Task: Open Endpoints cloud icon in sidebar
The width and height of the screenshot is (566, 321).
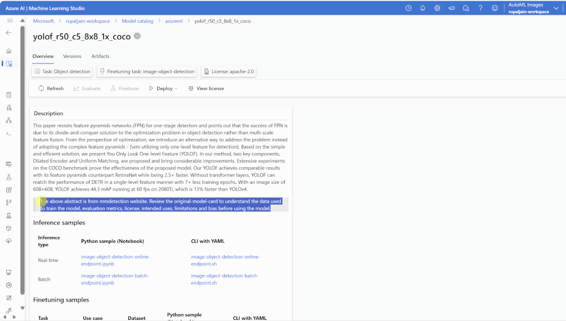Action: tap(9, 241)
